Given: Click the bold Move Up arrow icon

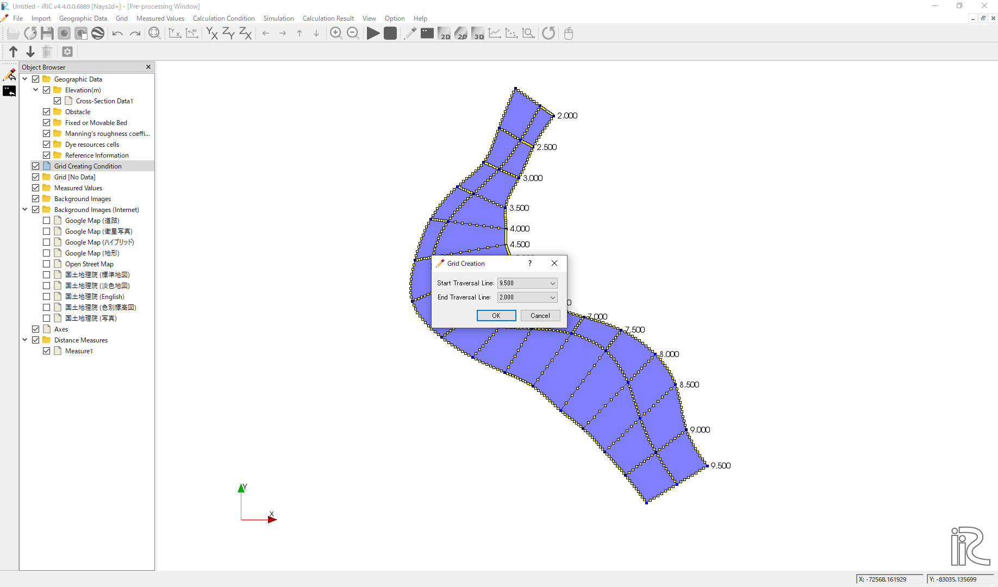Looking at the screenshot, I should (14, 52).
